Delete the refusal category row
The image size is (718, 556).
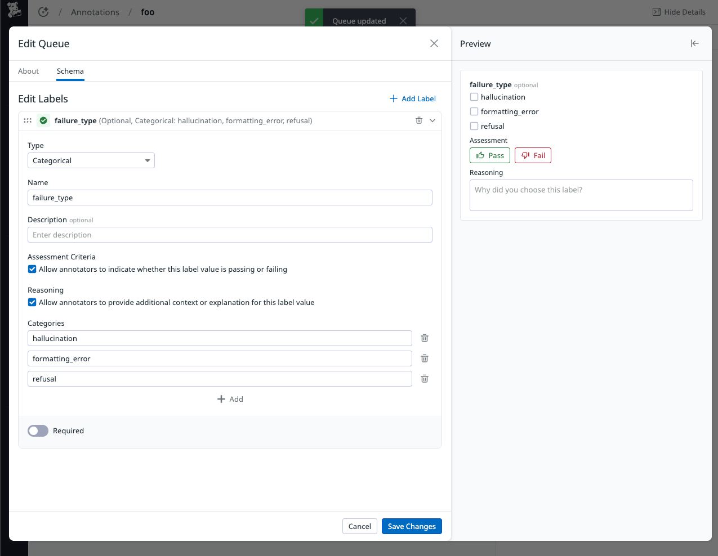coord(425,379)
